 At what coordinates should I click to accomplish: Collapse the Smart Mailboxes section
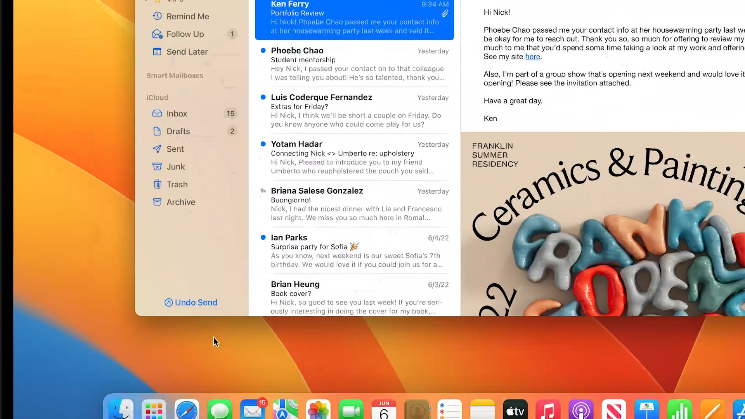[175, 75]
